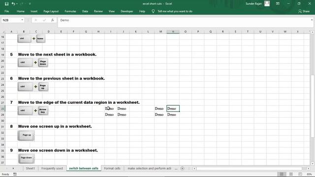The width and height of the screenshot is (315, 177).
Task: Open the Undo history dropdown arrow
Action: click(17, 3)
